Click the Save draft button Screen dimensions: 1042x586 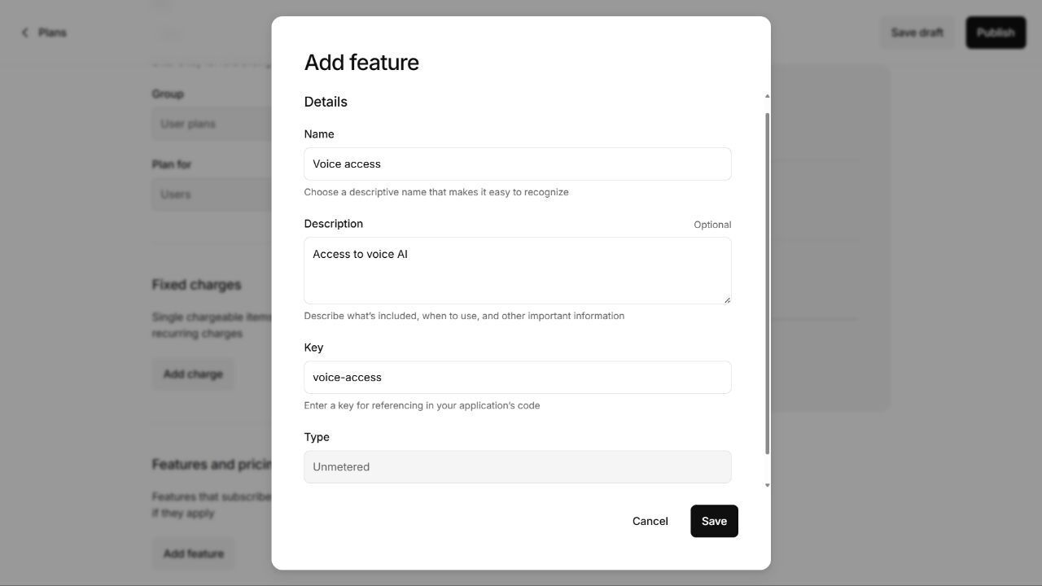coord(917,33)
